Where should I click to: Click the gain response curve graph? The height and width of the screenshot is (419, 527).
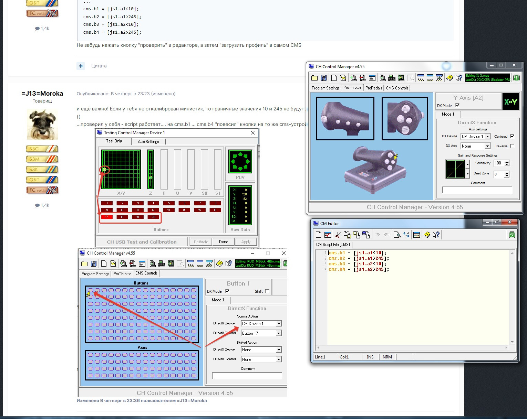455,169
